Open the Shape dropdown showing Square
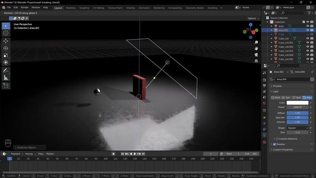Viewport: 316px width, 178px height. tap(297, 128)
